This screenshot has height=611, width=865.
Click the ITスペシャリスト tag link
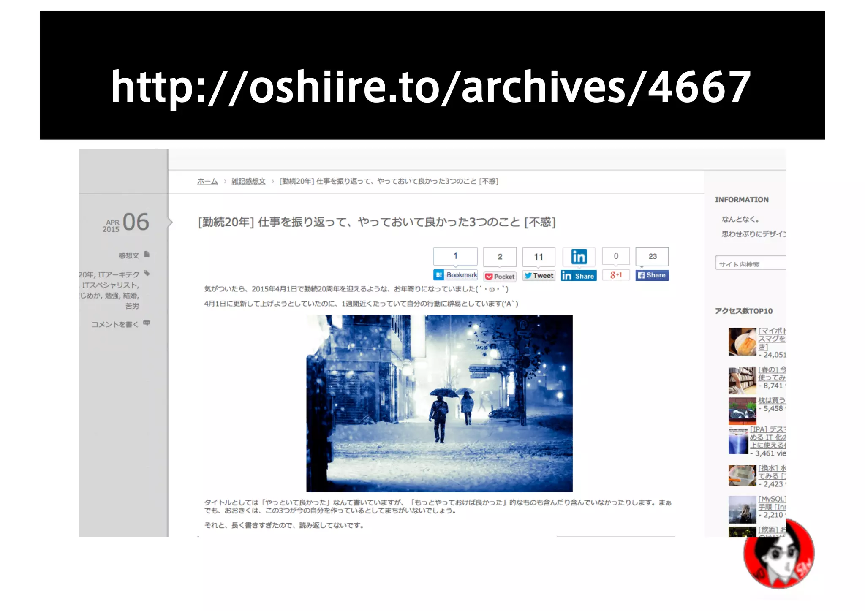pos(110,285)
